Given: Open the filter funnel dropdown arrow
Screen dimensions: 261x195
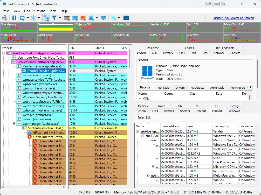Looking at the screenshot, I should point(60,18).
